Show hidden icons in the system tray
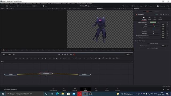Image resolution: width=171 pixels, height=96 pixels. tap(136, 94)
